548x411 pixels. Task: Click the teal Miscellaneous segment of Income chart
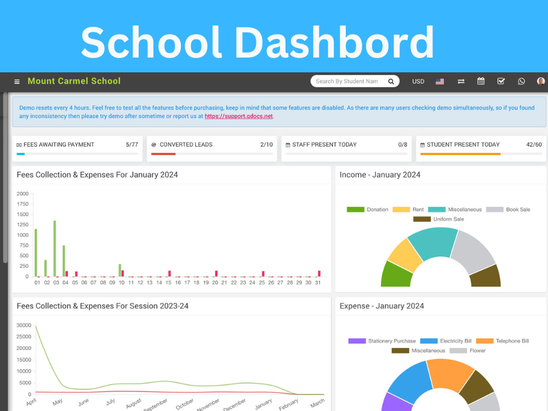pos(433,242)
